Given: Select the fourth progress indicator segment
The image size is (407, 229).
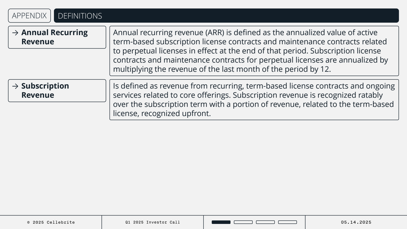Looking at the screenshot, I should 287,222.
